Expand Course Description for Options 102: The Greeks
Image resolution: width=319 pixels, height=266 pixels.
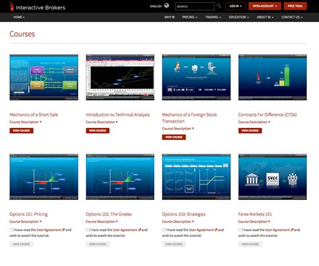coord(102,222)
